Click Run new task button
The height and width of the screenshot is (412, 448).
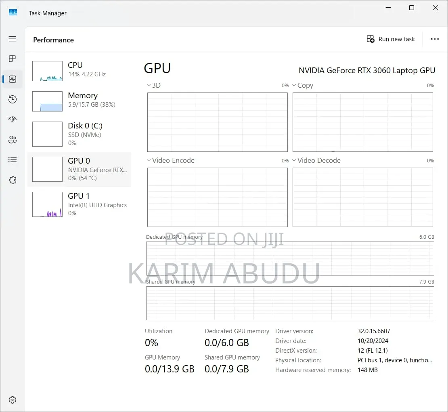(x=391, y=39)
